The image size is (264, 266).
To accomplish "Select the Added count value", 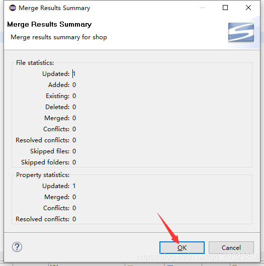I will coord(74,85).
